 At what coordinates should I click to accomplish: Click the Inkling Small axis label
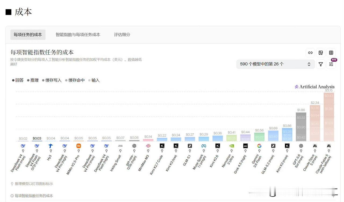click(x=116, y=163)
